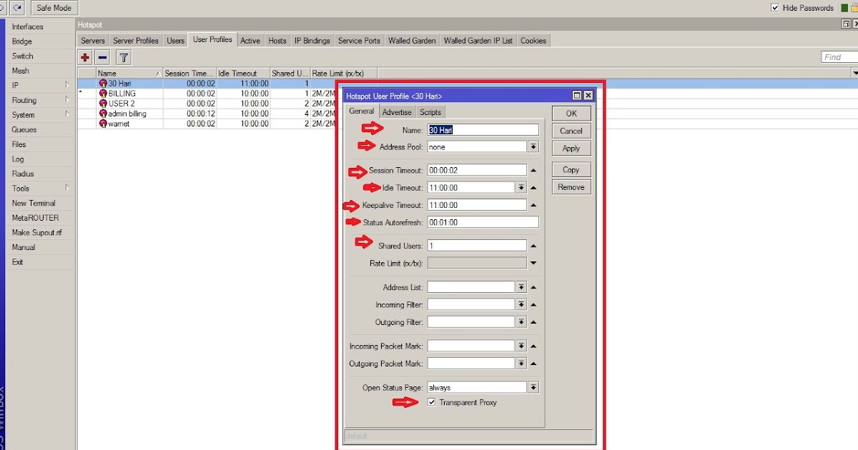
Task: Enable Safe Mode
Action: [54, 7]
